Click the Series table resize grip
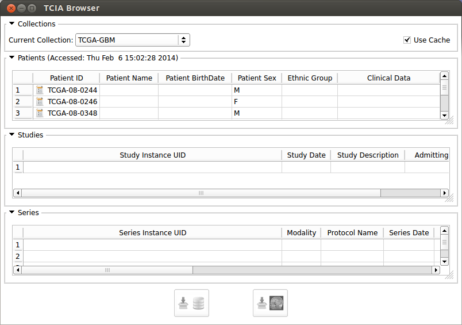 point(449,275)
